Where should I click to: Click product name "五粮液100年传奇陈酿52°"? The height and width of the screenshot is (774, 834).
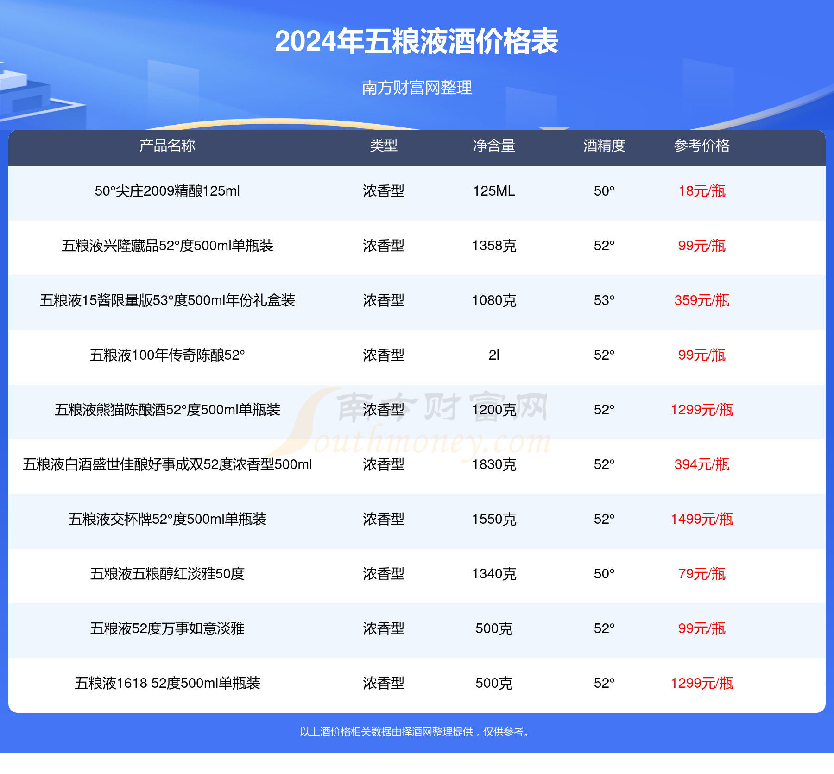coord(167,355)
